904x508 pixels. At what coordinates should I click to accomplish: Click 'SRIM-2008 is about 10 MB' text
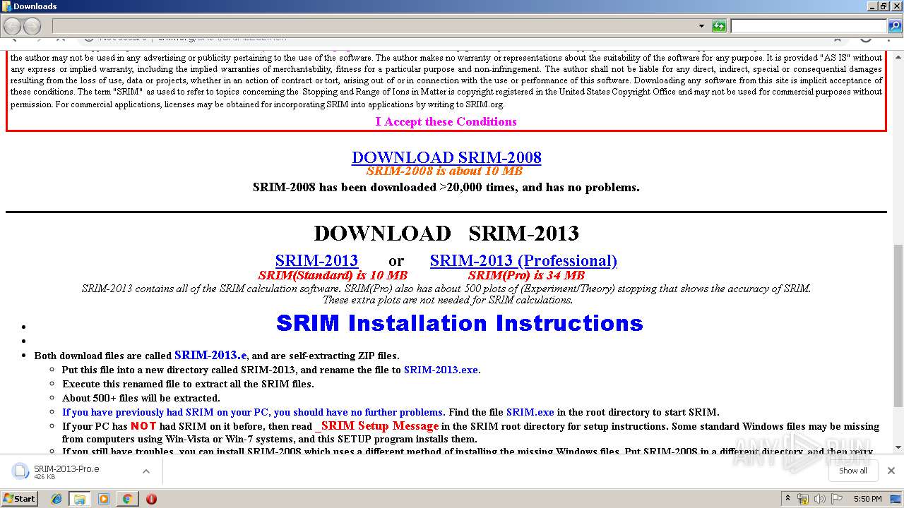point(444,171)
